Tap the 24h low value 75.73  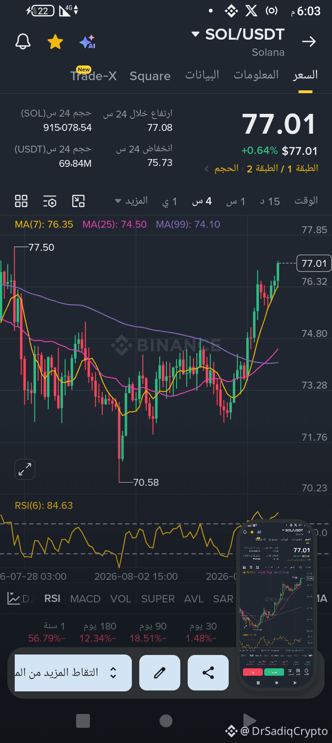(x=160, y=163)
